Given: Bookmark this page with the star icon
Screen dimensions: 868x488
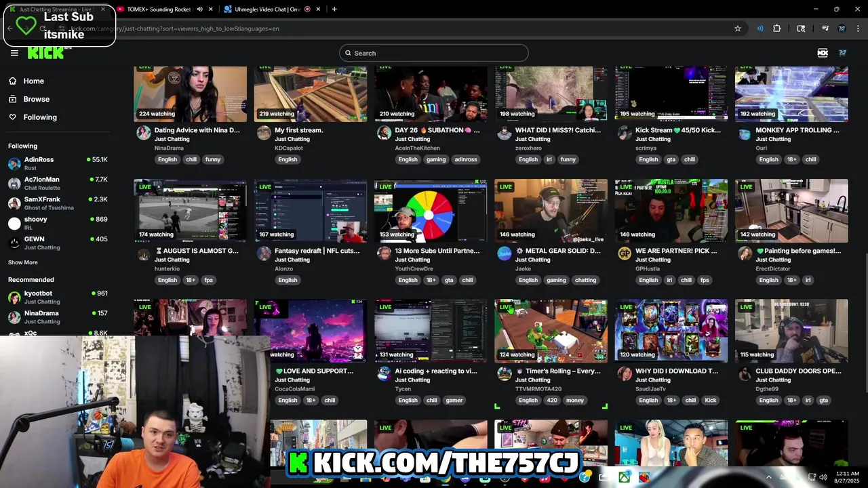Looking at the screenshot, I should [738, 28].
